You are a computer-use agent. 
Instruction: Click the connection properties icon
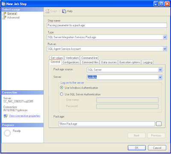(x=6, y=116)
